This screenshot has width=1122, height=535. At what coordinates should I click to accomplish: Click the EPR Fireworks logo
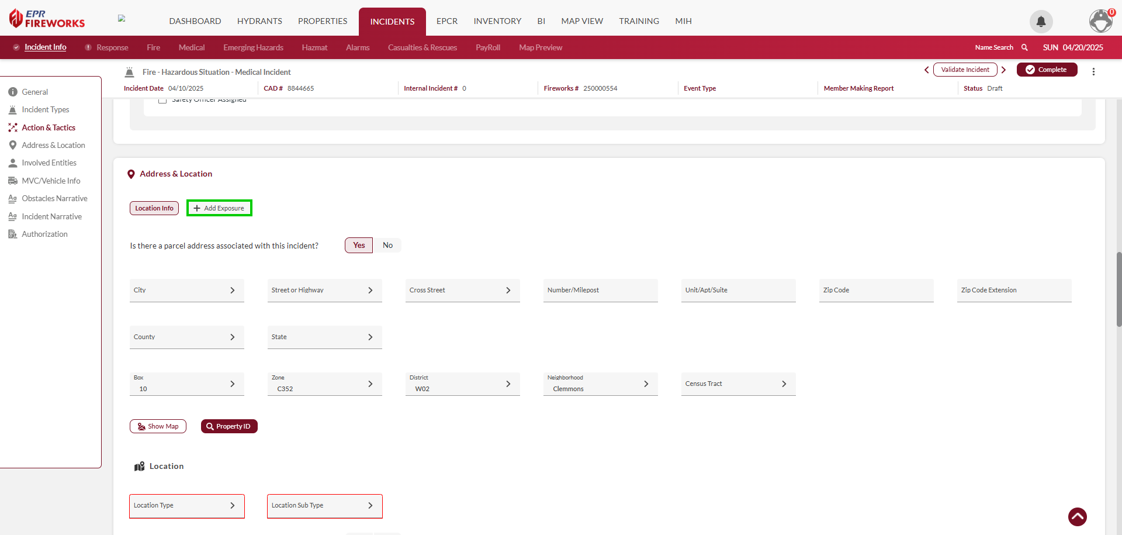47,19
